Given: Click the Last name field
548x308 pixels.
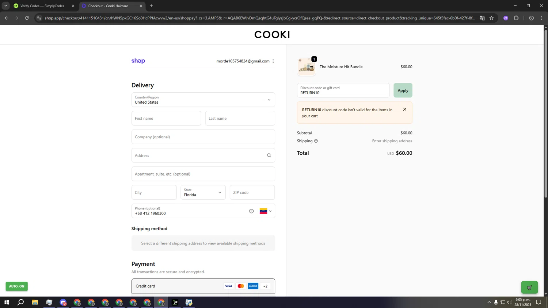Looking at the screenshot, I should [240, 118].
